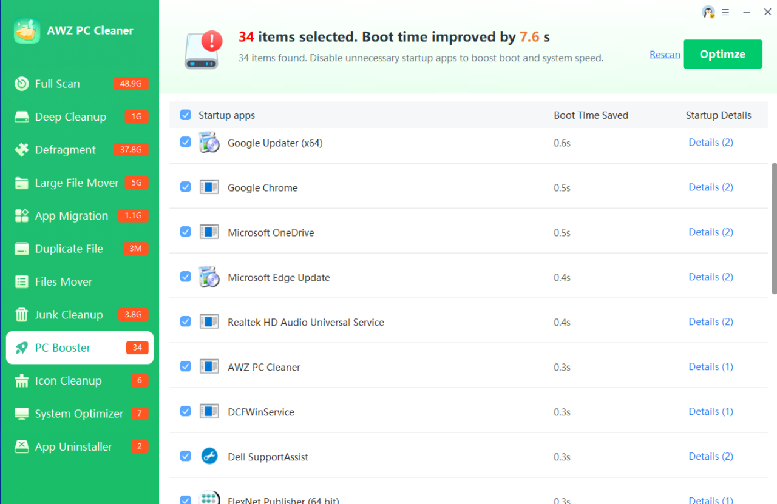Click the drive alert icon in header
The height and width of the screenshot is (504, 777).
[x=203, y=50]
